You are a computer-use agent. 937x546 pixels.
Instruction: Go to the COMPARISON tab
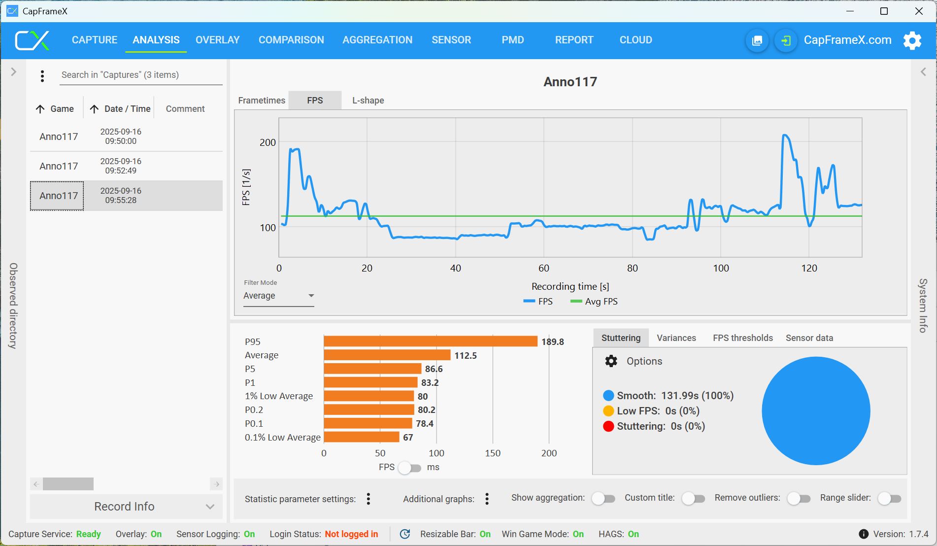[292, 40]
